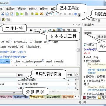Click the text editor scroll-down arrow

click(x=78, y=64)
